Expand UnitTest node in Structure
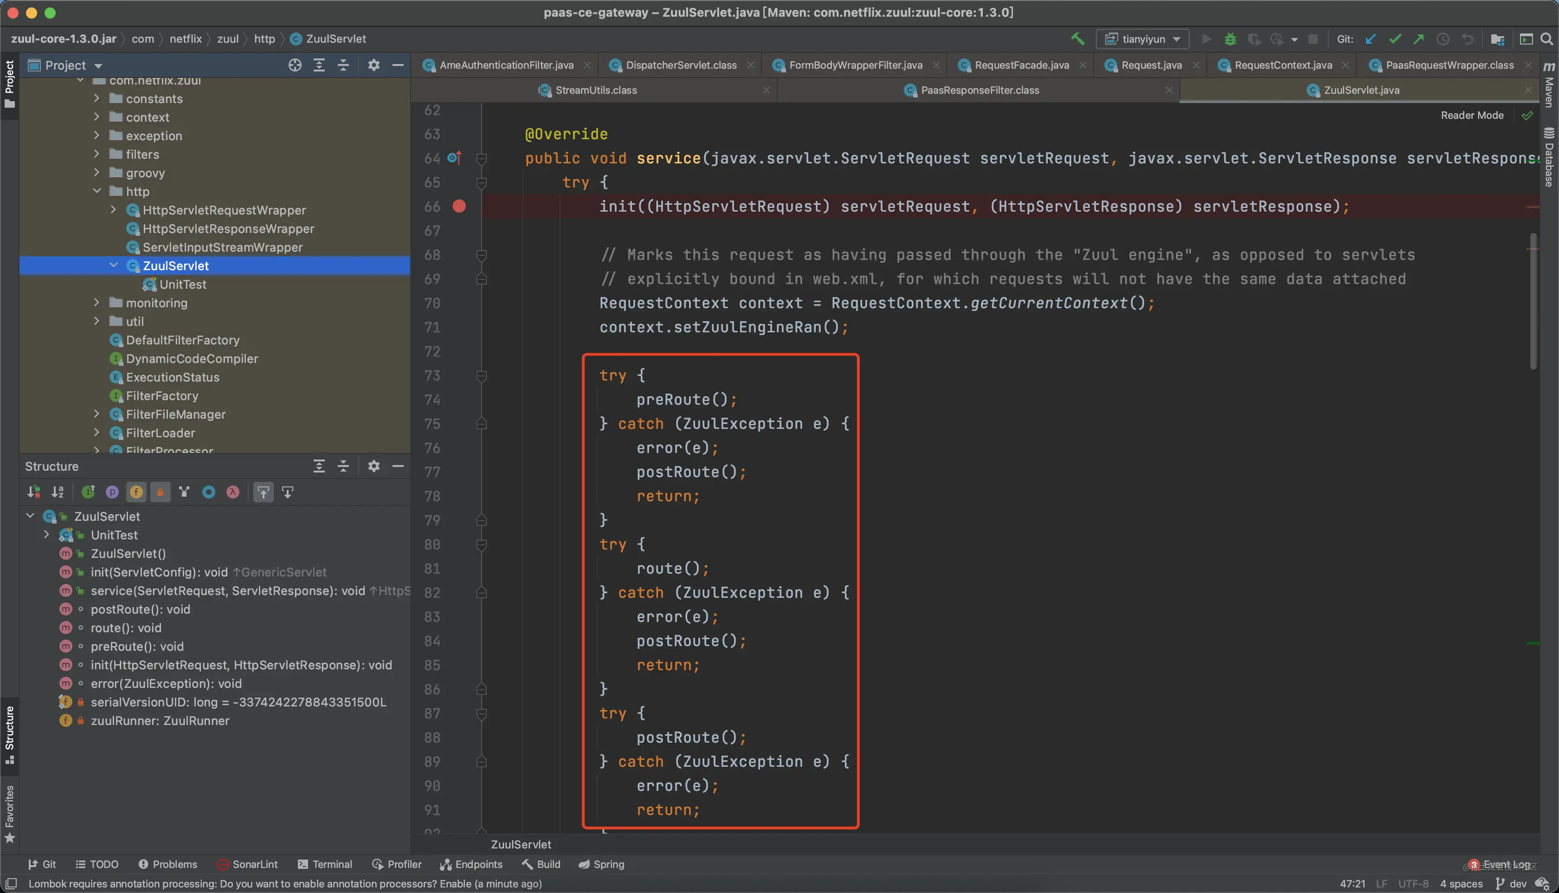 [x=46, y=534]
